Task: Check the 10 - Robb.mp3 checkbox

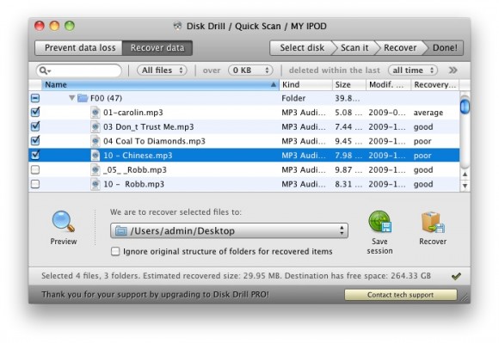Action: (x=35, y=184)
